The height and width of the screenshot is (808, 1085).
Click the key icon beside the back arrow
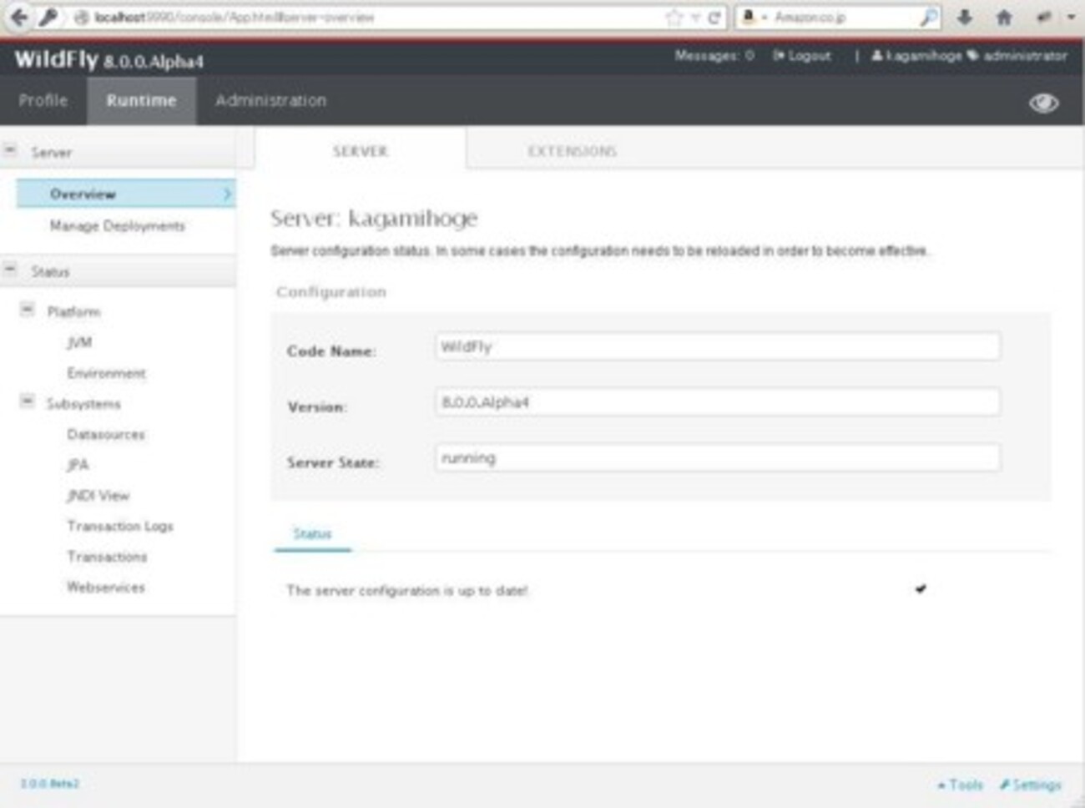[48, 17]
